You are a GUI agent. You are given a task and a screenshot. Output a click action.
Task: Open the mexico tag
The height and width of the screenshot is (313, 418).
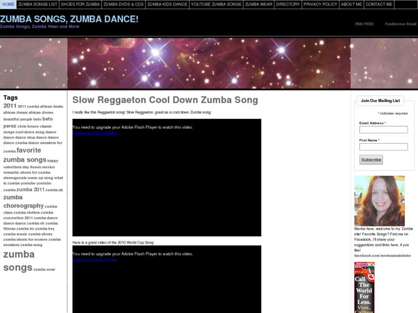(48, 167)
